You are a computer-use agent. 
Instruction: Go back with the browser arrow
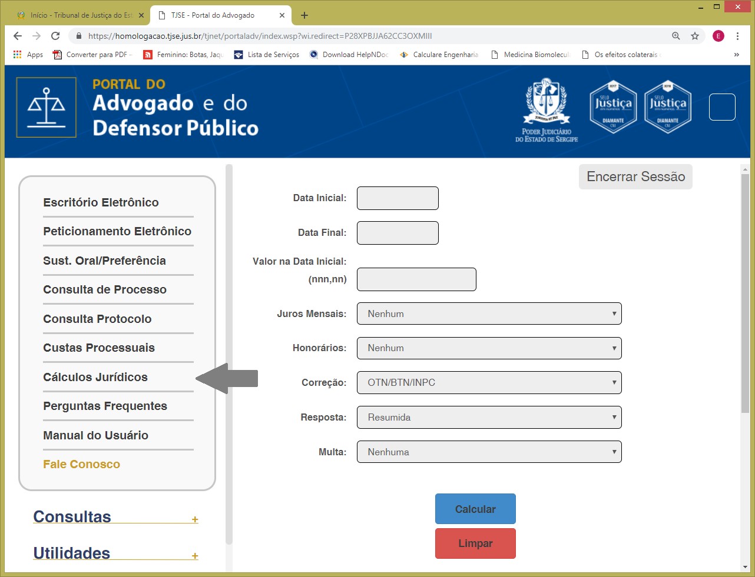[18, 36]
